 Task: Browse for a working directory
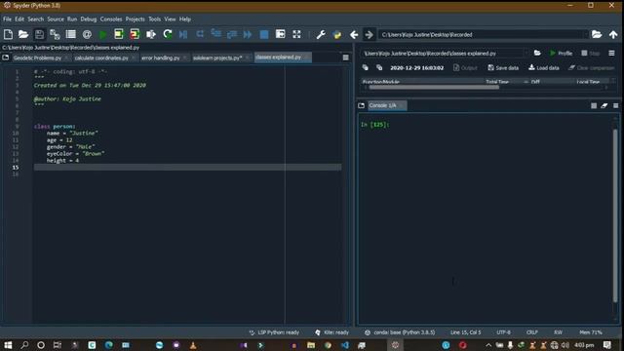597,35
